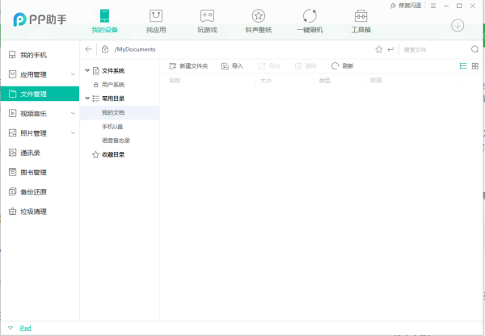
Task: Select 用户系统 in the tree
Action: (x=113, y=85)
